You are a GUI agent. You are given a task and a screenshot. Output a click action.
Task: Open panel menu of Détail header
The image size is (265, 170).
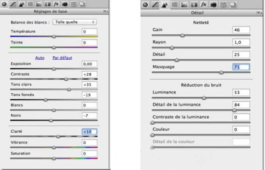(259, 13)
